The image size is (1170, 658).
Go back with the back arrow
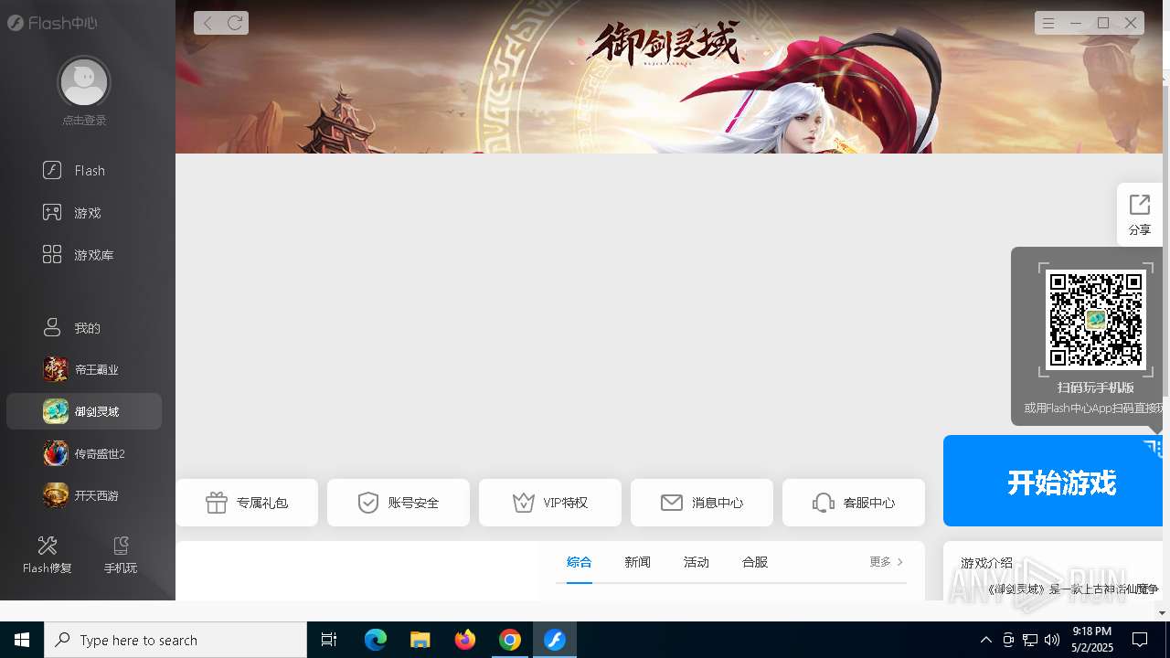(207, 23)
